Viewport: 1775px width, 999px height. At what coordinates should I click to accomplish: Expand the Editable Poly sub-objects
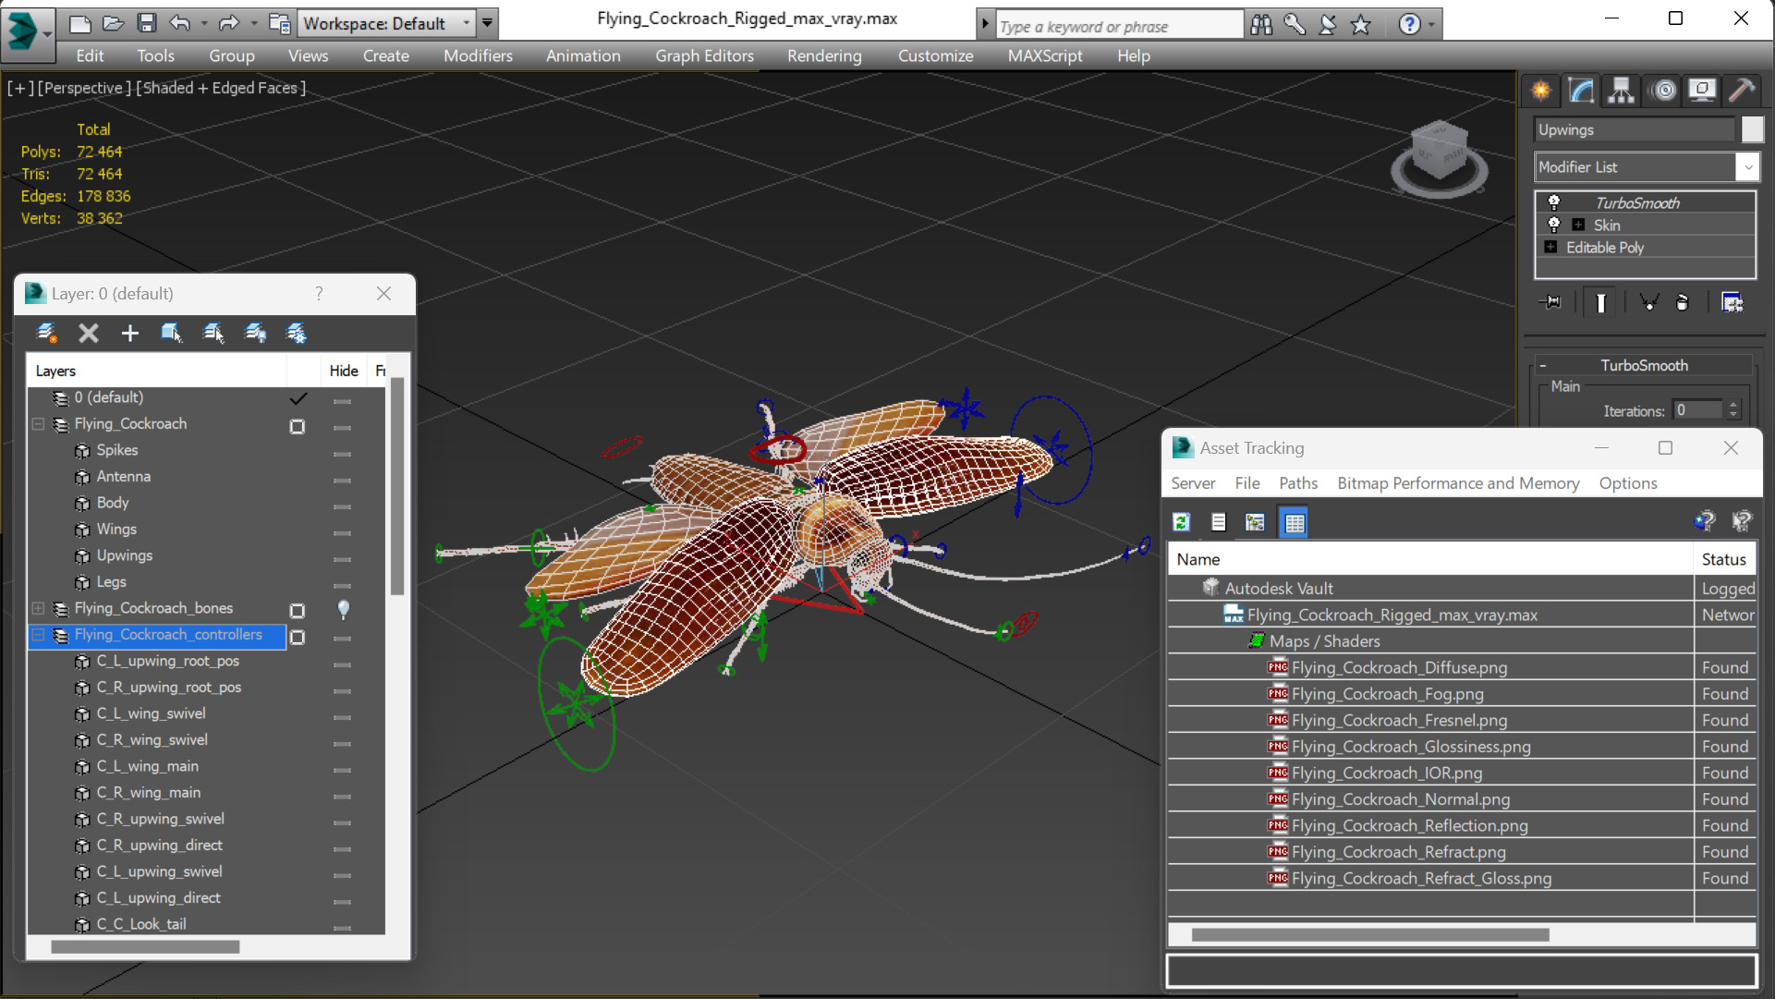click(1550, 247)
